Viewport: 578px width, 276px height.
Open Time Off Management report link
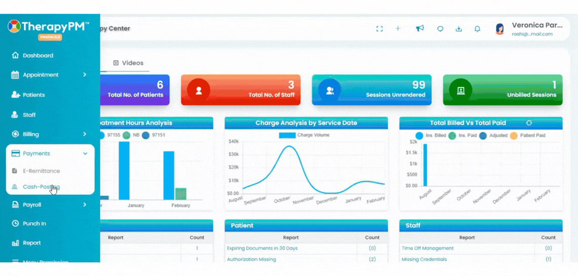427,248
